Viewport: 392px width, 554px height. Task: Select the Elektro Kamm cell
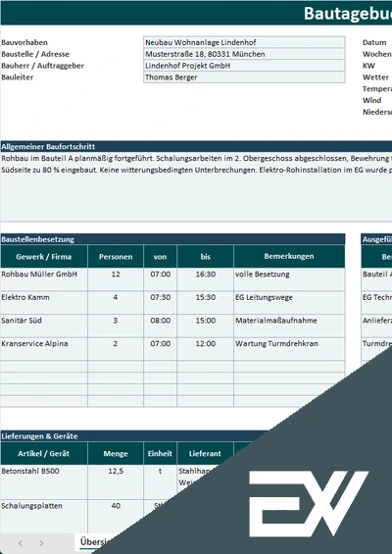point(44,302)
